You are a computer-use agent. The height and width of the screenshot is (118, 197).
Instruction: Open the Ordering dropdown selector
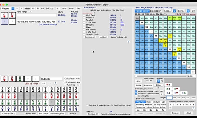pos(159,81)
